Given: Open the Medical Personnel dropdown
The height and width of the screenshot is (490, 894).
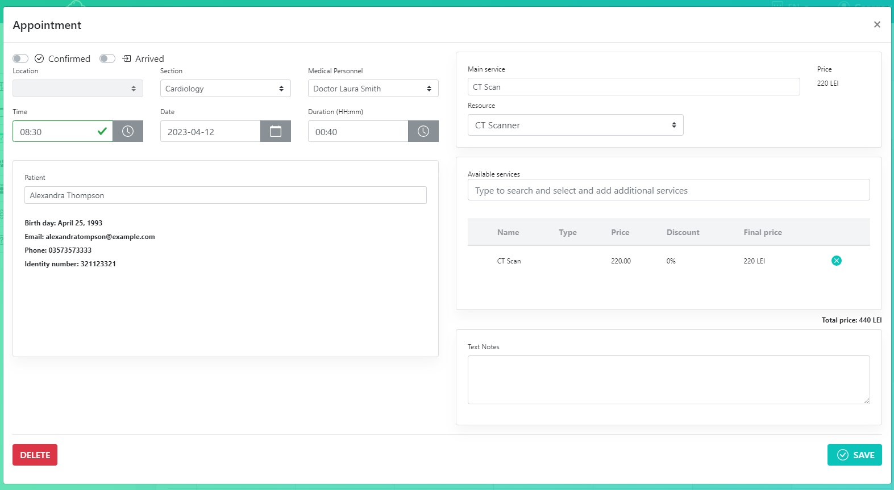Looking at the screenshot, I should pyautogui.click(x=373, y=89).
